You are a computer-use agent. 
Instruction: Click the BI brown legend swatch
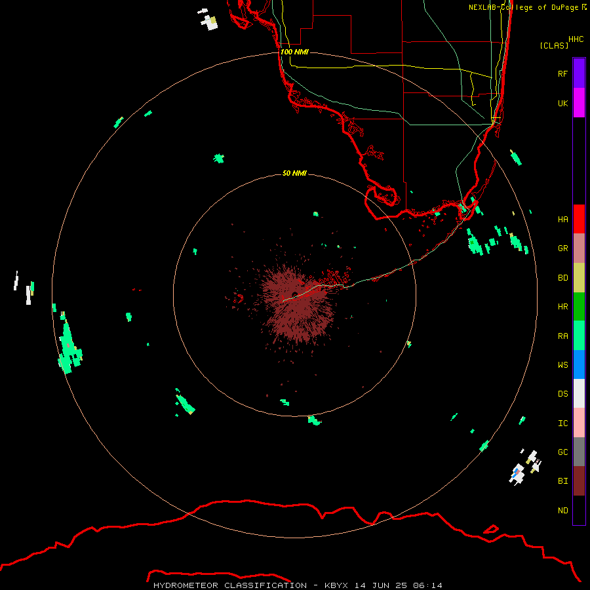[579, 481]
